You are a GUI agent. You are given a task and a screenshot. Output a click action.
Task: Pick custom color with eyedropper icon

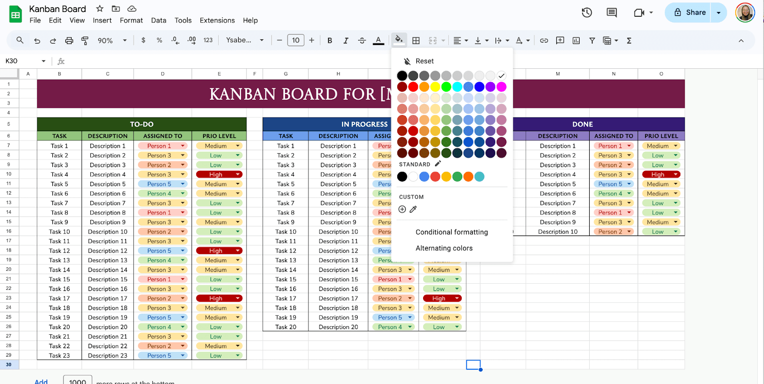414,209
